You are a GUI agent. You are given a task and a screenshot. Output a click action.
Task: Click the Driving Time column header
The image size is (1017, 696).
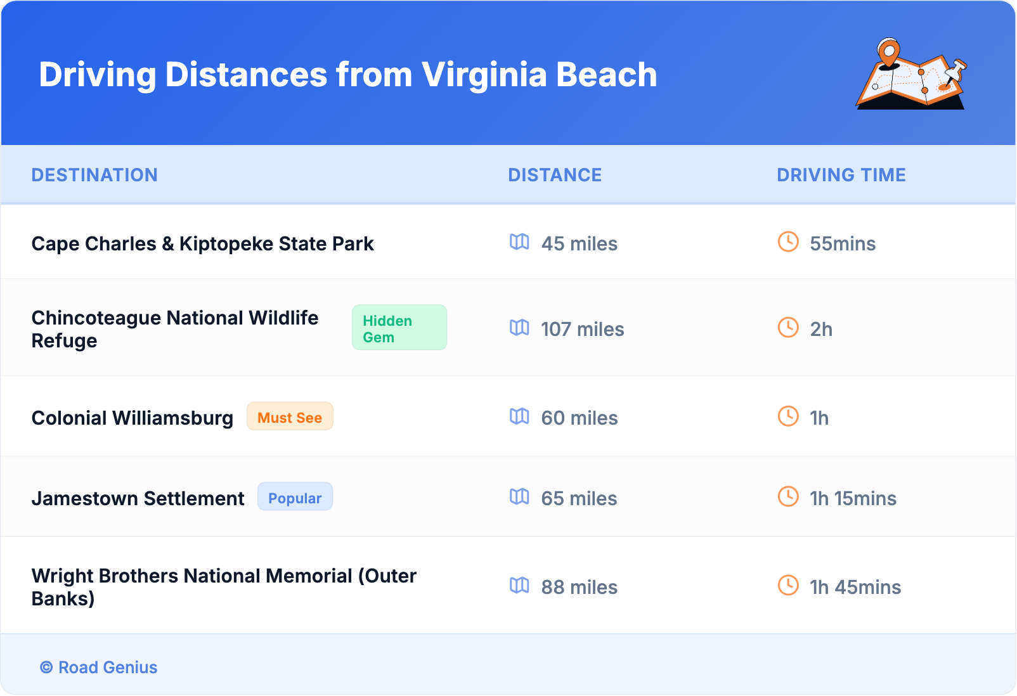pos(841,175)
